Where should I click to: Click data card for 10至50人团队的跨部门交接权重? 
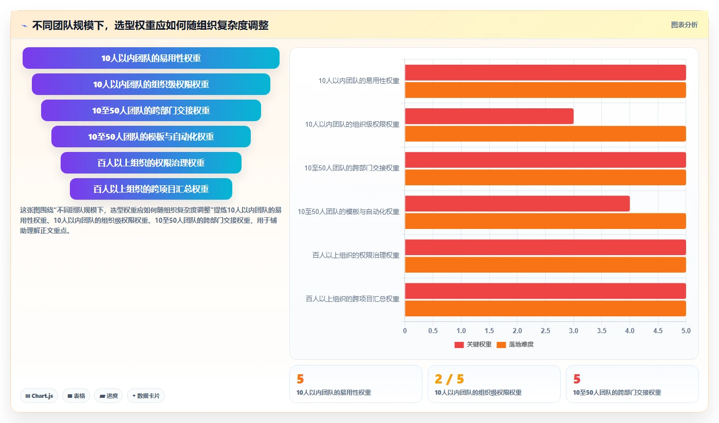click(632, 384)
